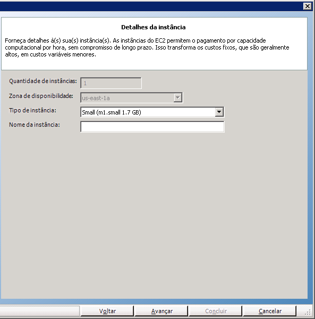This screenshot has height=319, width=315.
Task: Click the Forneça detalhes description paragraph
Action: tap(147, 47)
